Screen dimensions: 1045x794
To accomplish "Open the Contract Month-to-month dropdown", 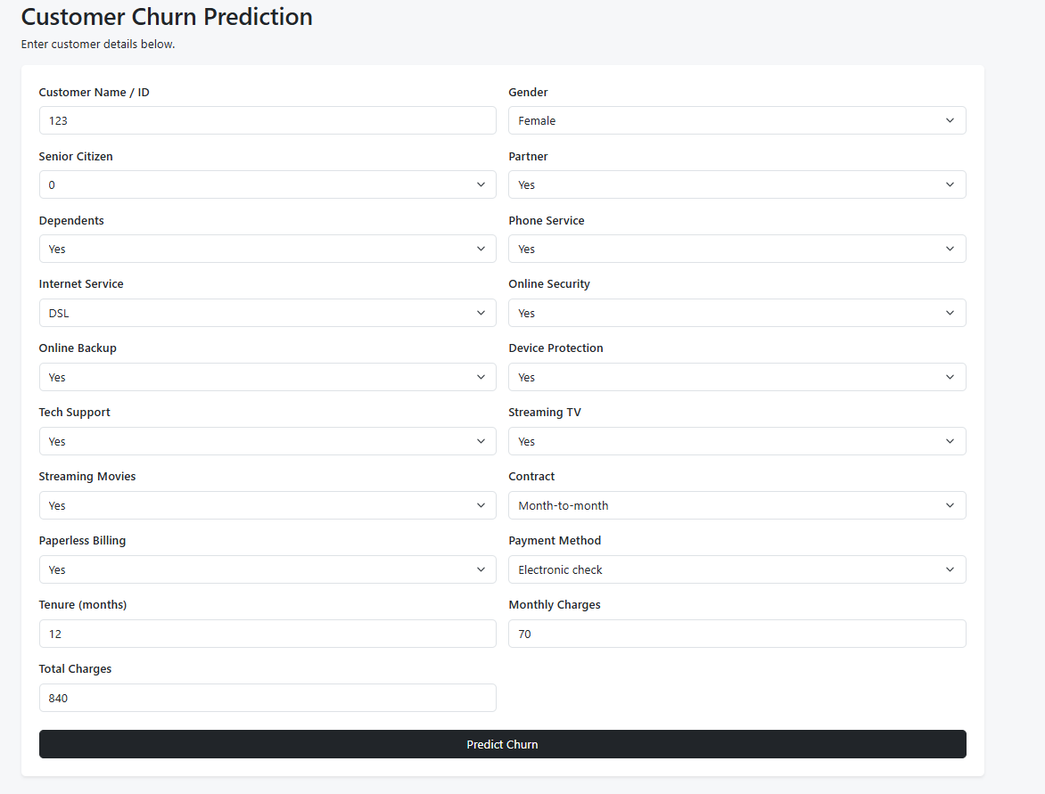I will [736, 505].
